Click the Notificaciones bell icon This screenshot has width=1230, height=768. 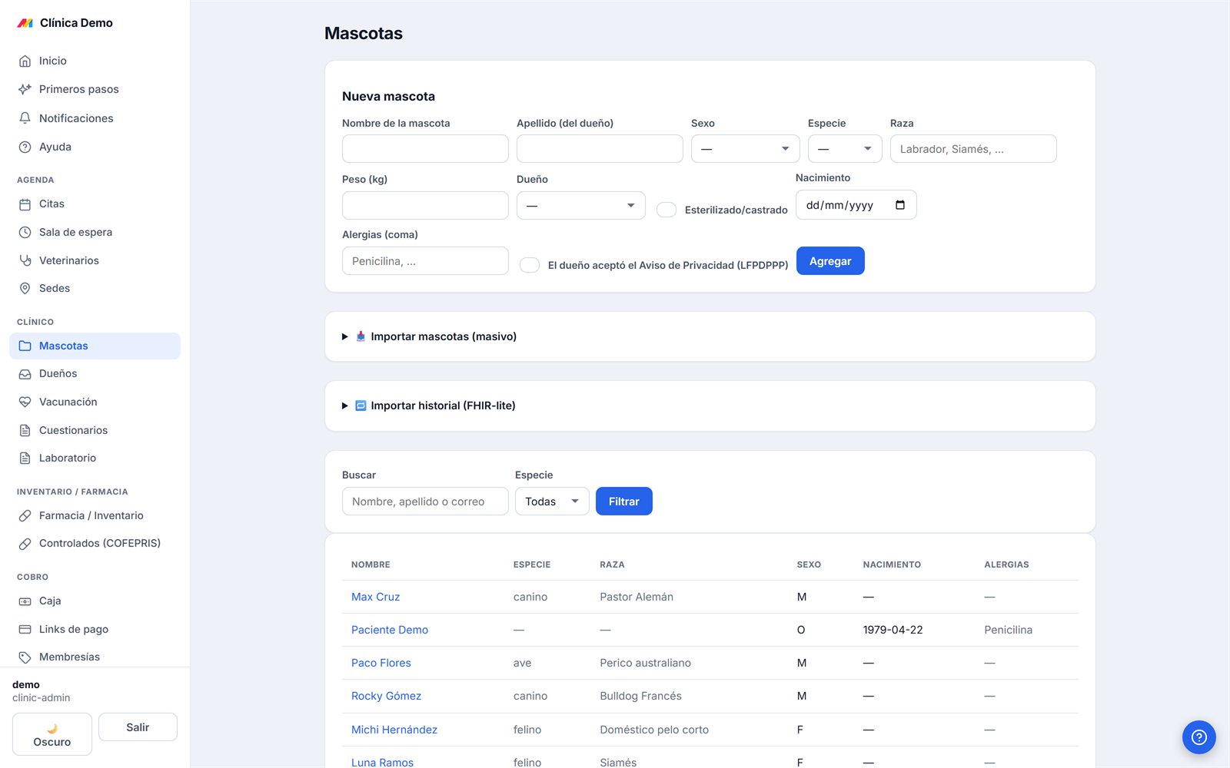point(25,118)
